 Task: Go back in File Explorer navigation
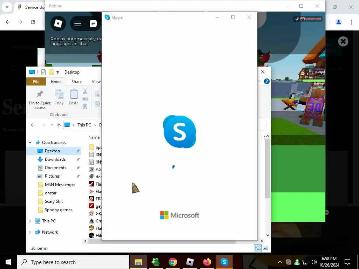pos(33,125)
